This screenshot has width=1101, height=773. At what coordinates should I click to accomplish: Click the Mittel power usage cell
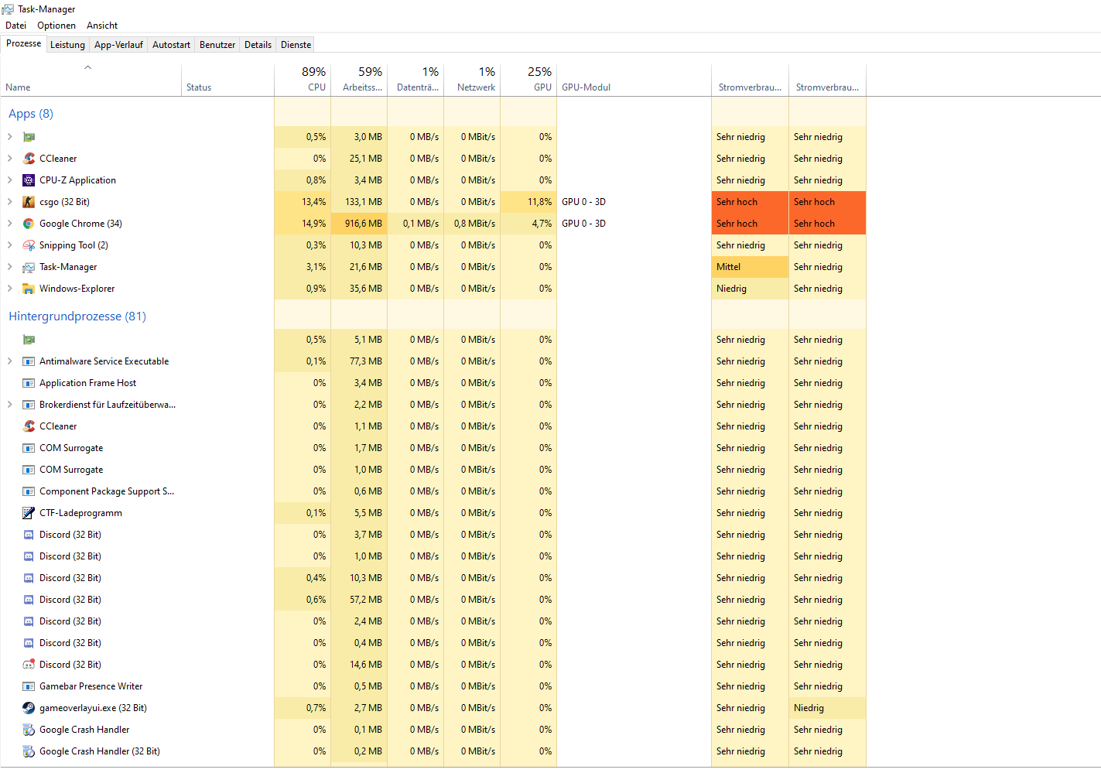point(750,267)
